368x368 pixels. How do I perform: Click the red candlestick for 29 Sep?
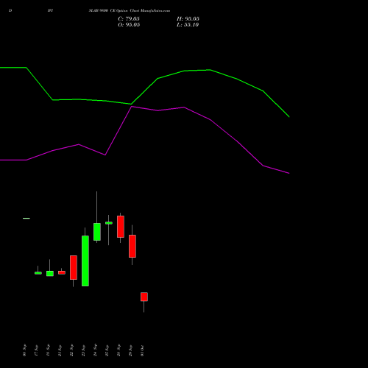tap(132, 246)
